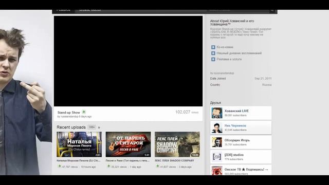Screen dimensions: 329x185
Task: Click the VK icon beside Реклама и услуги
Action: [x=213, y=60]
